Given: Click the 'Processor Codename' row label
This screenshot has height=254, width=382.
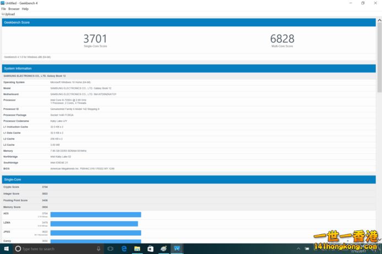Looking at the screenshot, I should 16,121.
